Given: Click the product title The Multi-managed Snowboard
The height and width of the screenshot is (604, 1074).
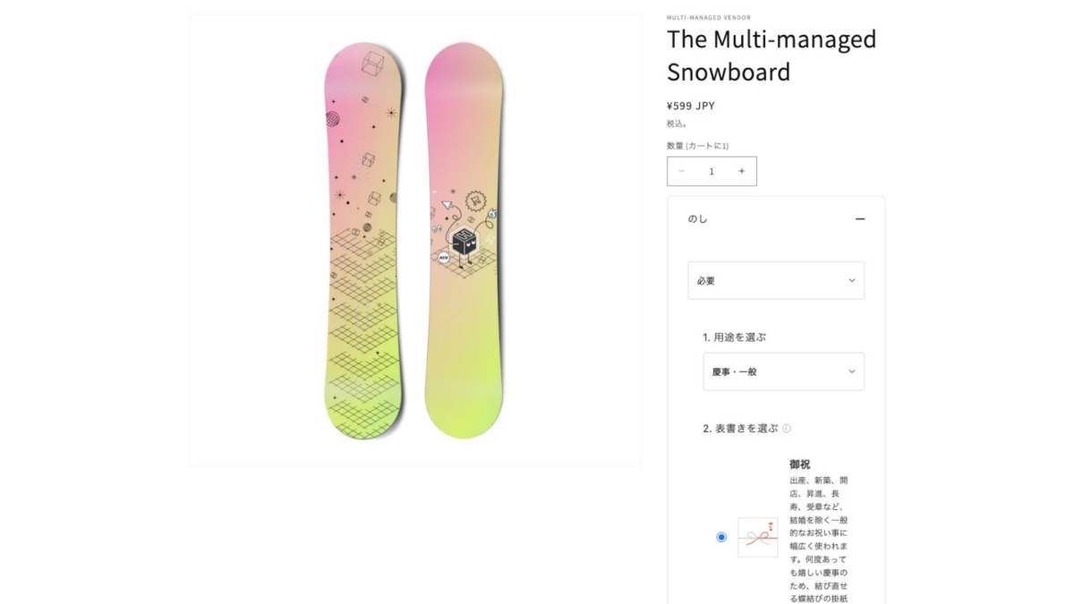Looking at the screenshot, I should [x=771, y=55].
